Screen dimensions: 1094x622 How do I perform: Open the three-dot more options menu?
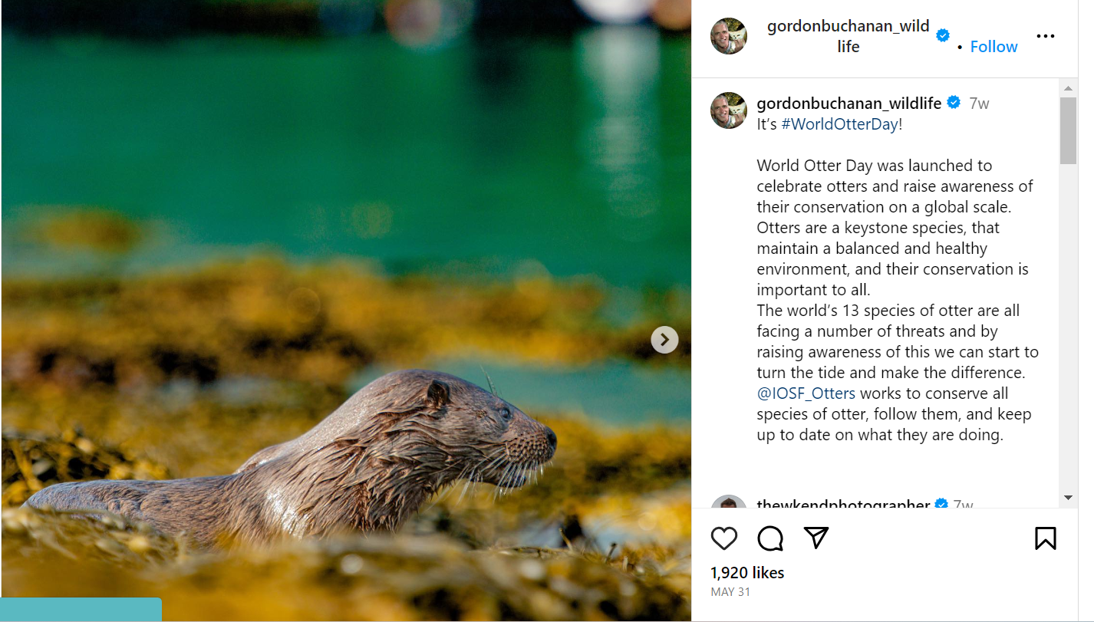coord(1045,36)
